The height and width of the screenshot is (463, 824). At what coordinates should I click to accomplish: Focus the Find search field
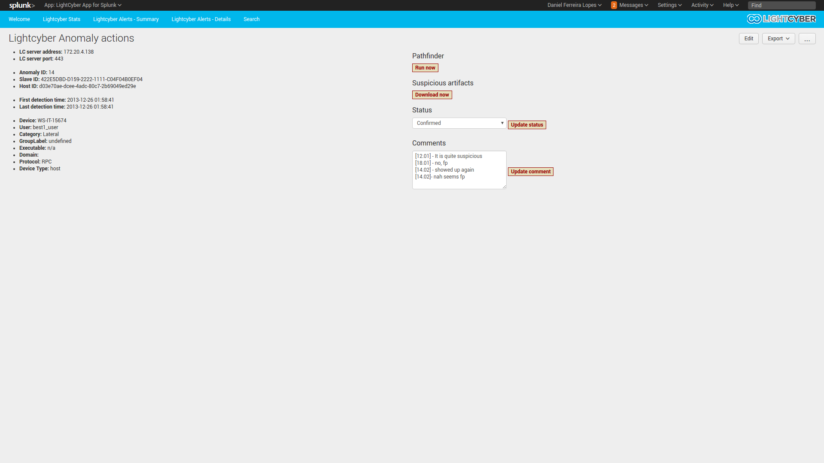point(781,5)
